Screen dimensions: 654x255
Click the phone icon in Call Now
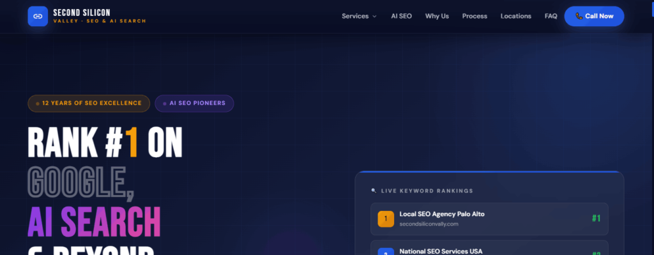tap(579, 16)
